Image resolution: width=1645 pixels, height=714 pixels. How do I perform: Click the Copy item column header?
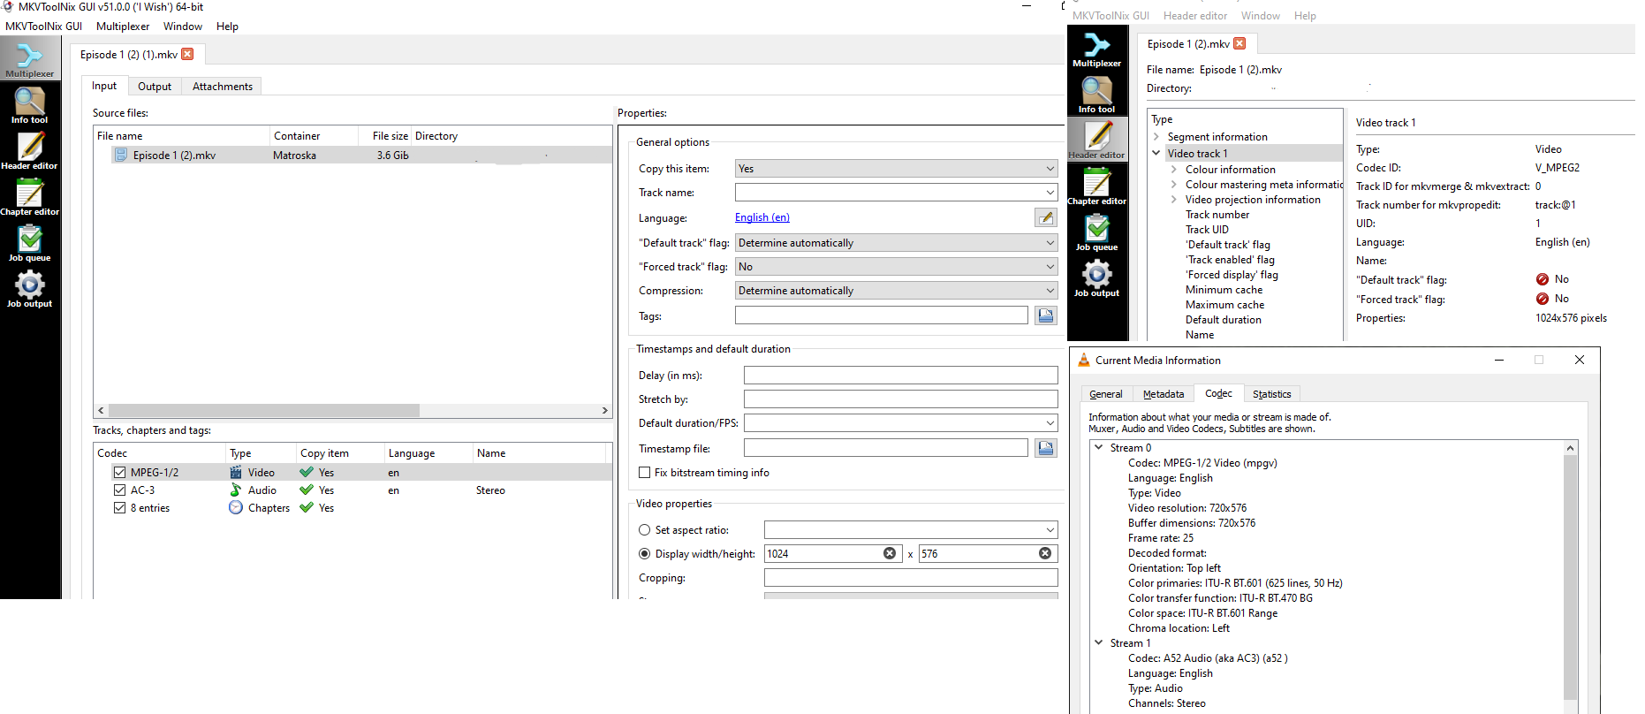pyautogui.click(x=340, y=453)
